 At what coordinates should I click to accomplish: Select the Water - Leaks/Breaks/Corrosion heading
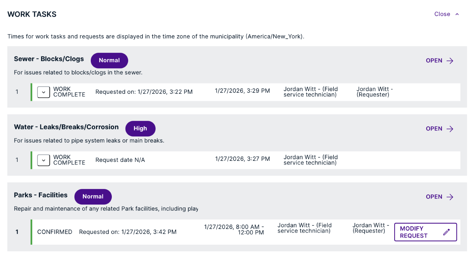pos(66,127)
